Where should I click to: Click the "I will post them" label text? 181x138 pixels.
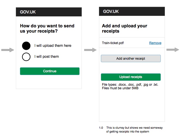pyautogui.click(x=46, y=57)
